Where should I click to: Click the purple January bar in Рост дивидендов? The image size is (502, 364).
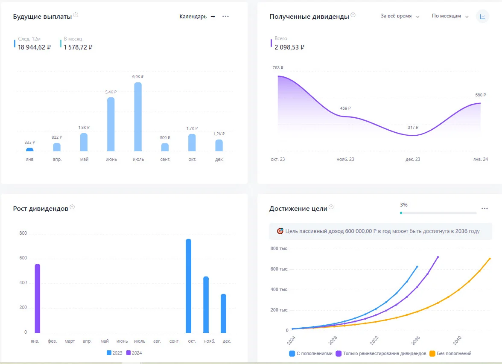click(38, 298)
